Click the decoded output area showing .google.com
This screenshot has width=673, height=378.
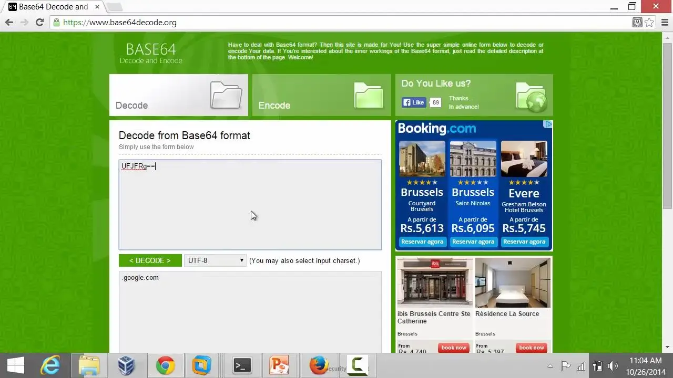click(x=250, y=312)
